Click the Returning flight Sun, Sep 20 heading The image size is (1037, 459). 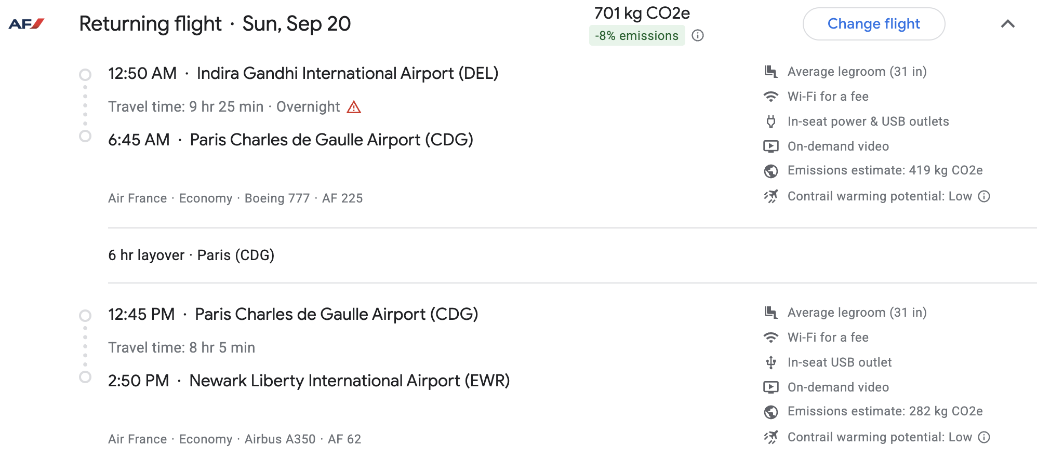pos(215,24)
